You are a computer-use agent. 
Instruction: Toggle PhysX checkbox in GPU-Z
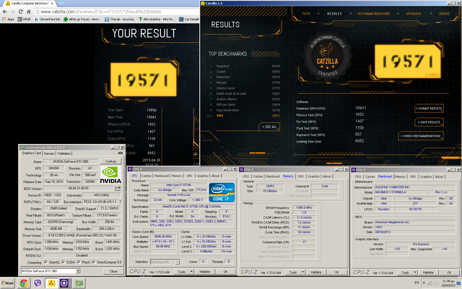pos(79,262)
